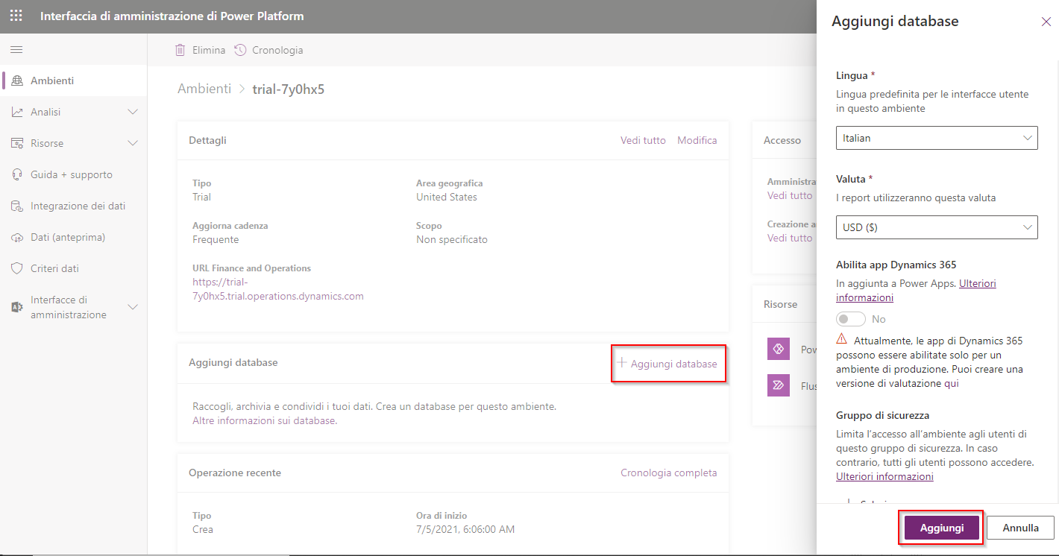1059x556 pixels.
Task: Collapse the navigation hamburger menu
Action: [16, 50]
